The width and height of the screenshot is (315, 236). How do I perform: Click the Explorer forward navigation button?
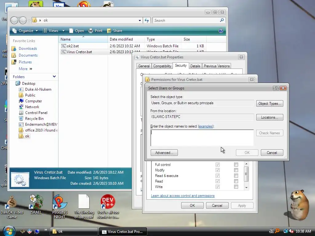(x=23, y=20)
